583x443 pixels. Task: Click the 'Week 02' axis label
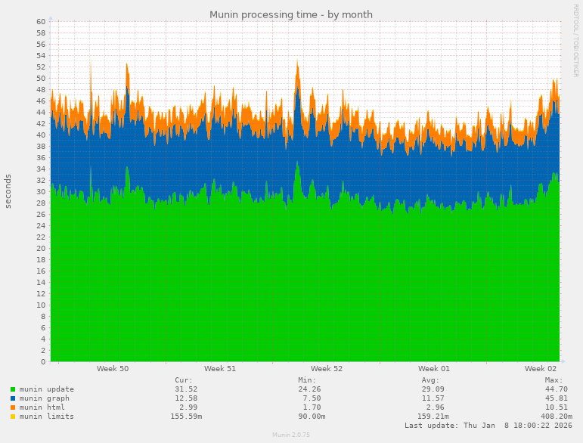coord(541,369)
